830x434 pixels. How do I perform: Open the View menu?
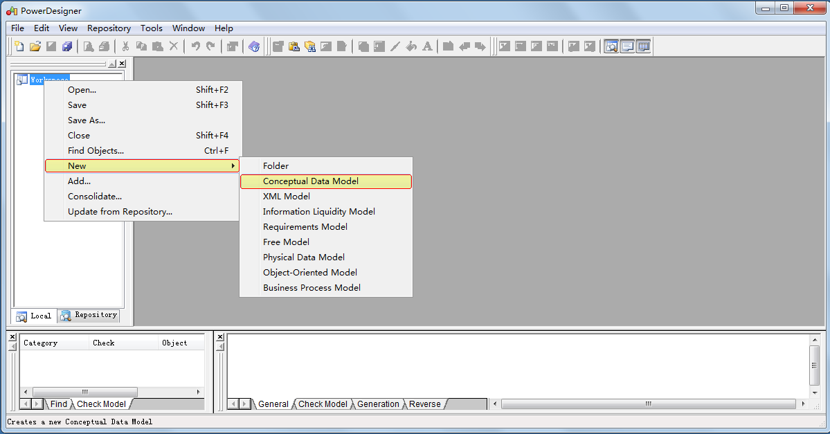tap(68, 28)
